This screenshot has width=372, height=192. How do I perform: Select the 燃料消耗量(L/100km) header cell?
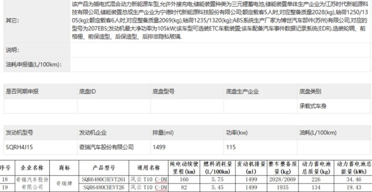tap(218, 168)
